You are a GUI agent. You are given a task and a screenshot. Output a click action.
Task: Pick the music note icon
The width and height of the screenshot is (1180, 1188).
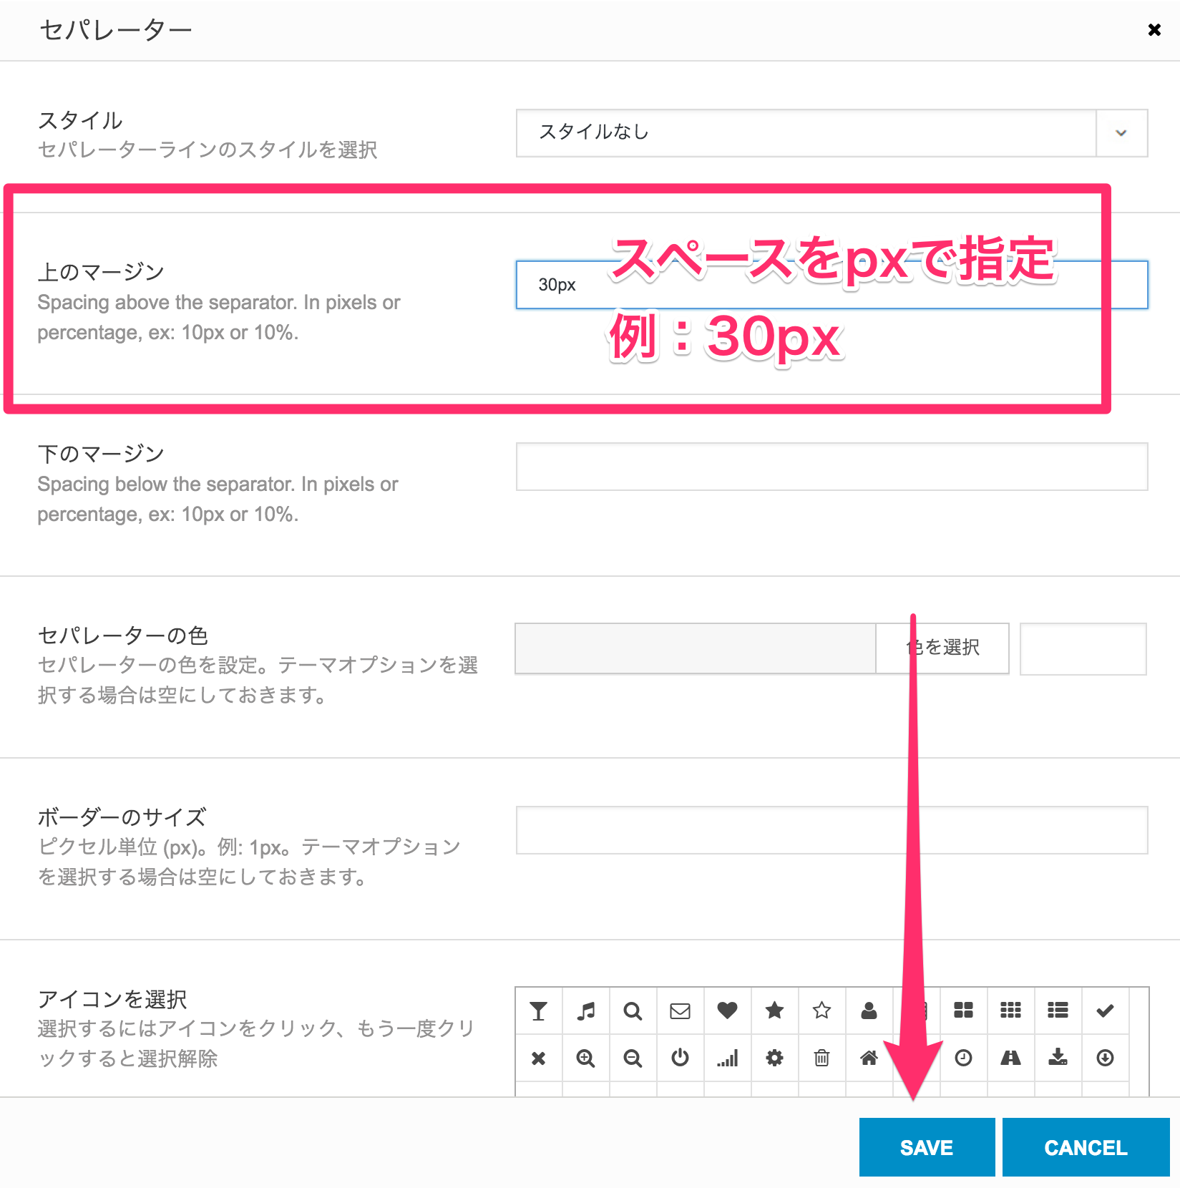586,1011
